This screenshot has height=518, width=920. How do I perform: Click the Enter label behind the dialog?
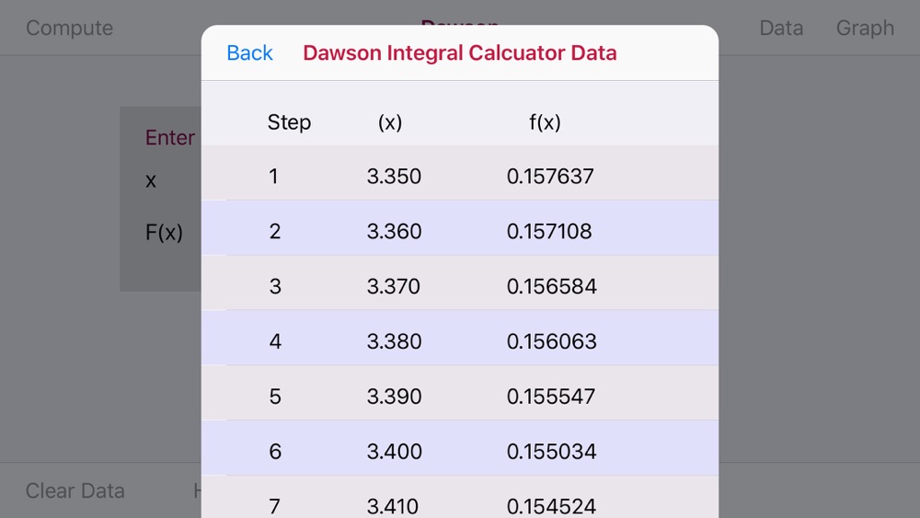coord(170,137)
